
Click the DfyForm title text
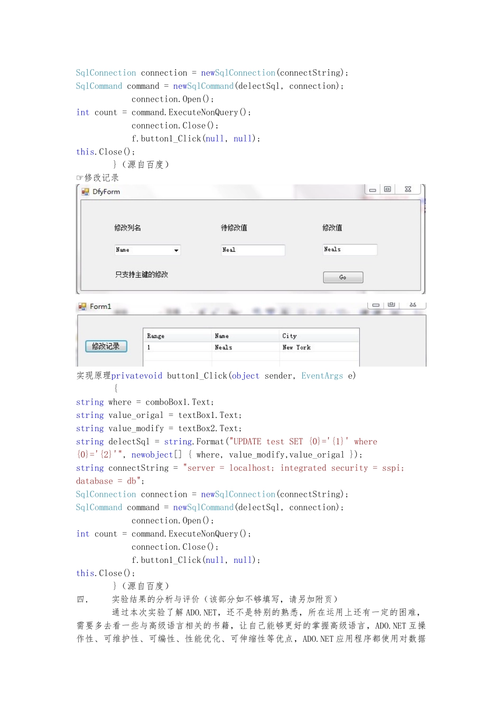tap(106, 192)
